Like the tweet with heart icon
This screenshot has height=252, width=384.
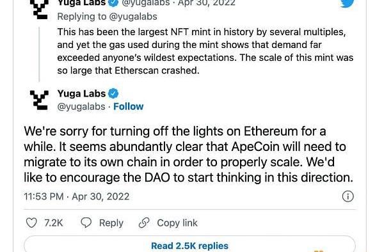31,223
